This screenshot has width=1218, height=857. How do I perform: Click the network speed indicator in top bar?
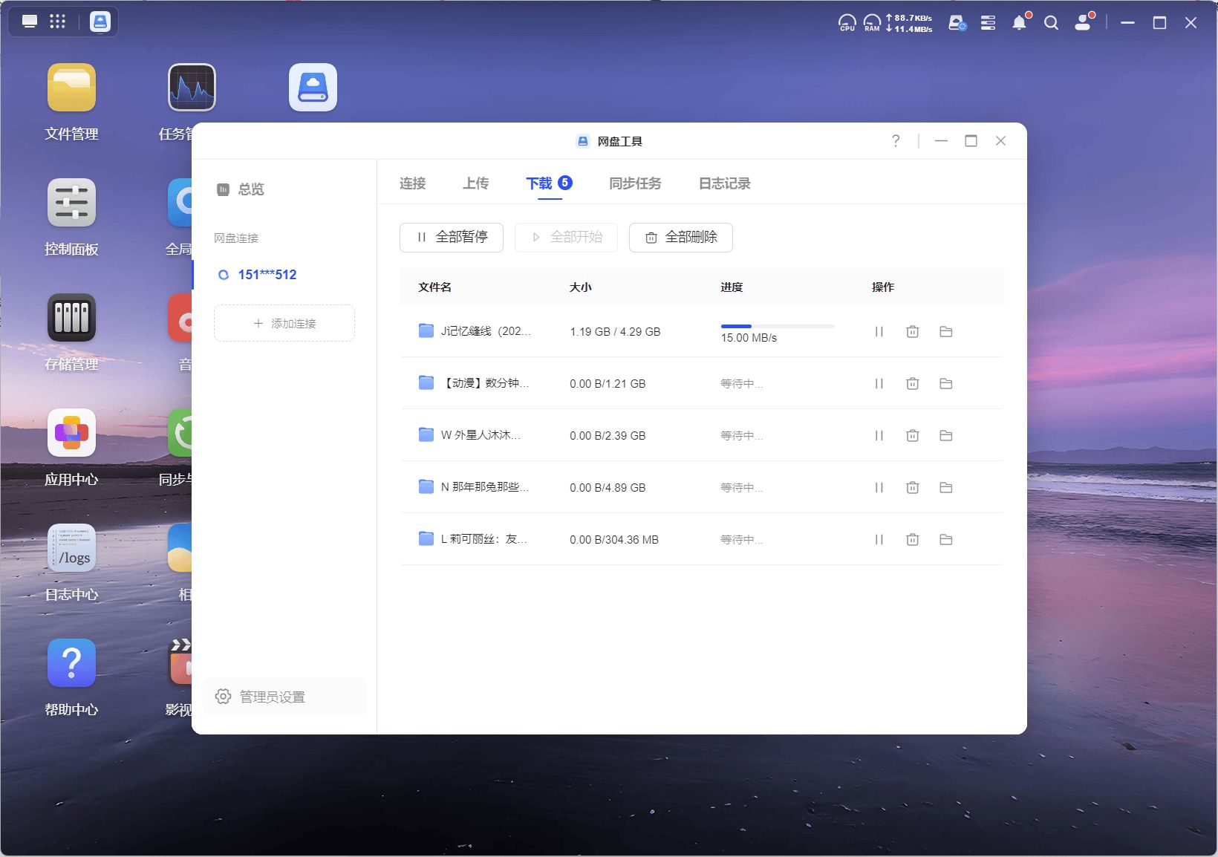click(909, 23)
